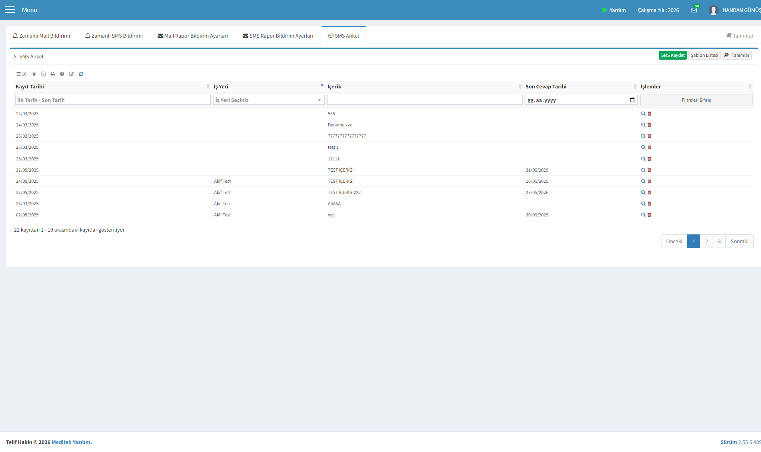Open Mail Rapor Bildirim Ayarları tab
Screen dimensions: 761x452
coord(193,36)
